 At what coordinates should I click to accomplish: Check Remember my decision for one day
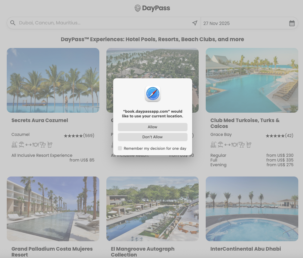(x=120, y=148)
